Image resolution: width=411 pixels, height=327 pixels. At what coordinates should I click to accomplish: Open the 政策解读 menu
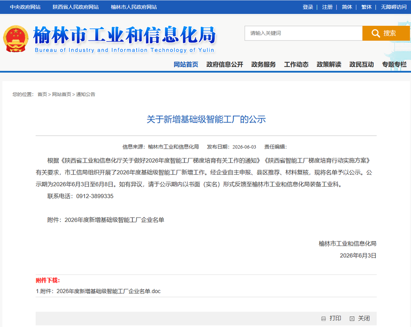point(329,64)
